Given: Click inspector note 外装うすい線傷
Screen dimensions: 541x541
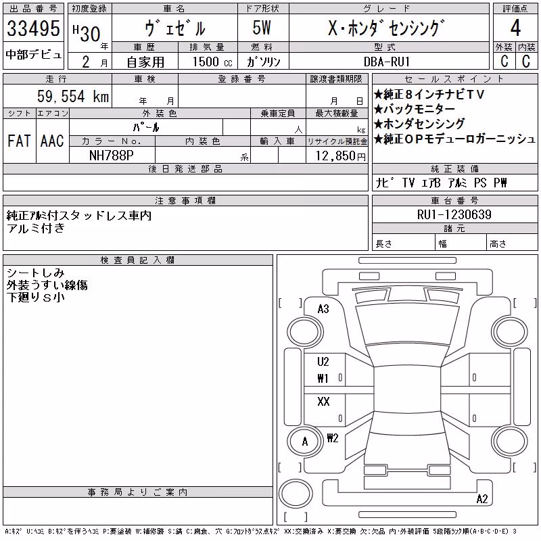Looking at the screenshot, I should (47, 285).
